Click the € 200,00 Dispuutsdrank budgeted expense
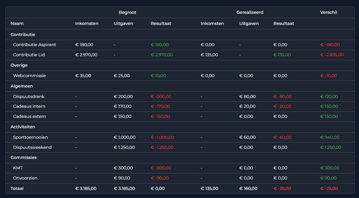This screenshot has width=359, height=198. coord(123,97)
